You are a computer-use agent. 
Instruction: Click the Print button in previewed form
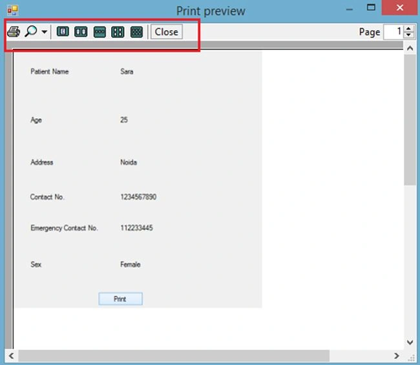(121, 299)
